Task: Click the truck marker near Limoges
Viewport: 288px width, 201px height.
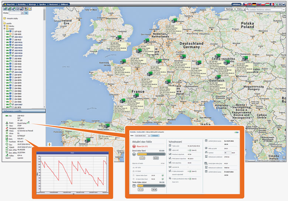Action: 136,96
